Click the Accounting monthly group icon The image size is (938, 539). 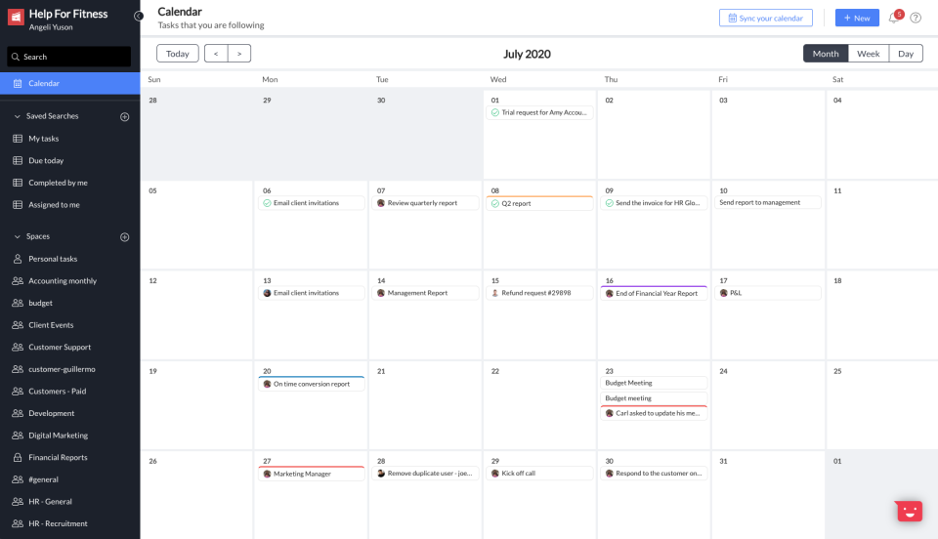(18, 281)
